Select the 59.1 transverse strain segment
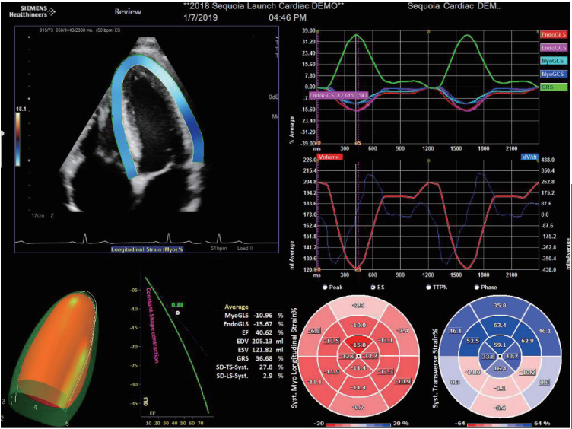 500,343
